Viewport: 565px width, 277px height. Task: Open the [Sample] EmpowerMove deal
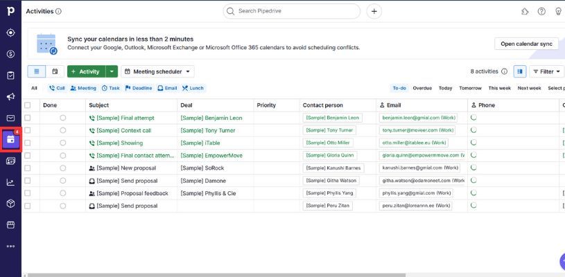click(211, 155)
